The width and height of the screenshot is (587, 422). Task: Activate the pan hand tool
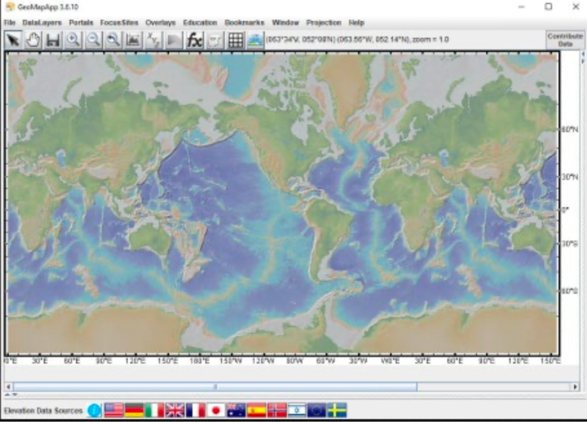(x=33, y=39)
